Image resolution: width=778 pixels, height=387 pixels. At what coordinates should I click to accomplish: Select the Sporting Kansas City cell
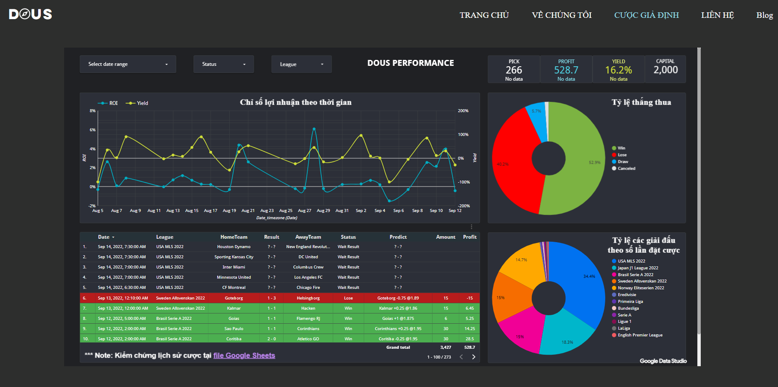coord(234,257)
